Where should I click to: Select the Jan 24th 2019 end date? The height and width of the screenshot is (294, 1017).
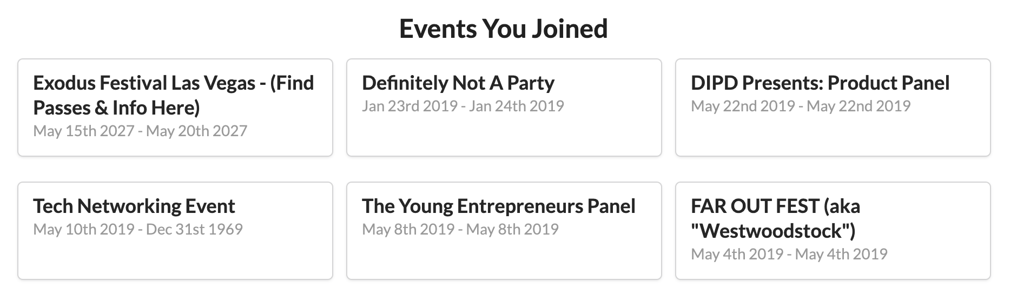pos(517,106)
